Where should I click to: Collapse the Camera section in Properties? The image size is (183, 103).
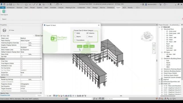click(x=41, y=77)
